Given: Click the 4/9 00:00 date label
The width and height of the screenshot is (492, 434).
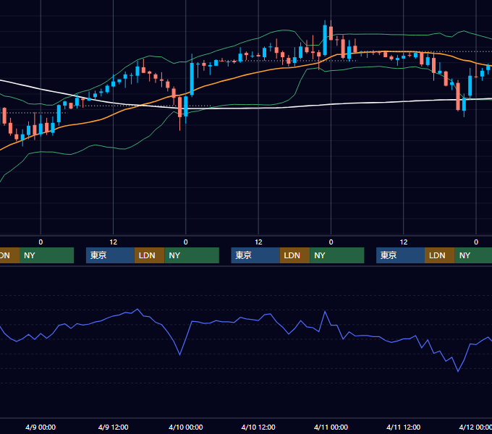Looking at the screenshot, I should [x=41, y=427].
